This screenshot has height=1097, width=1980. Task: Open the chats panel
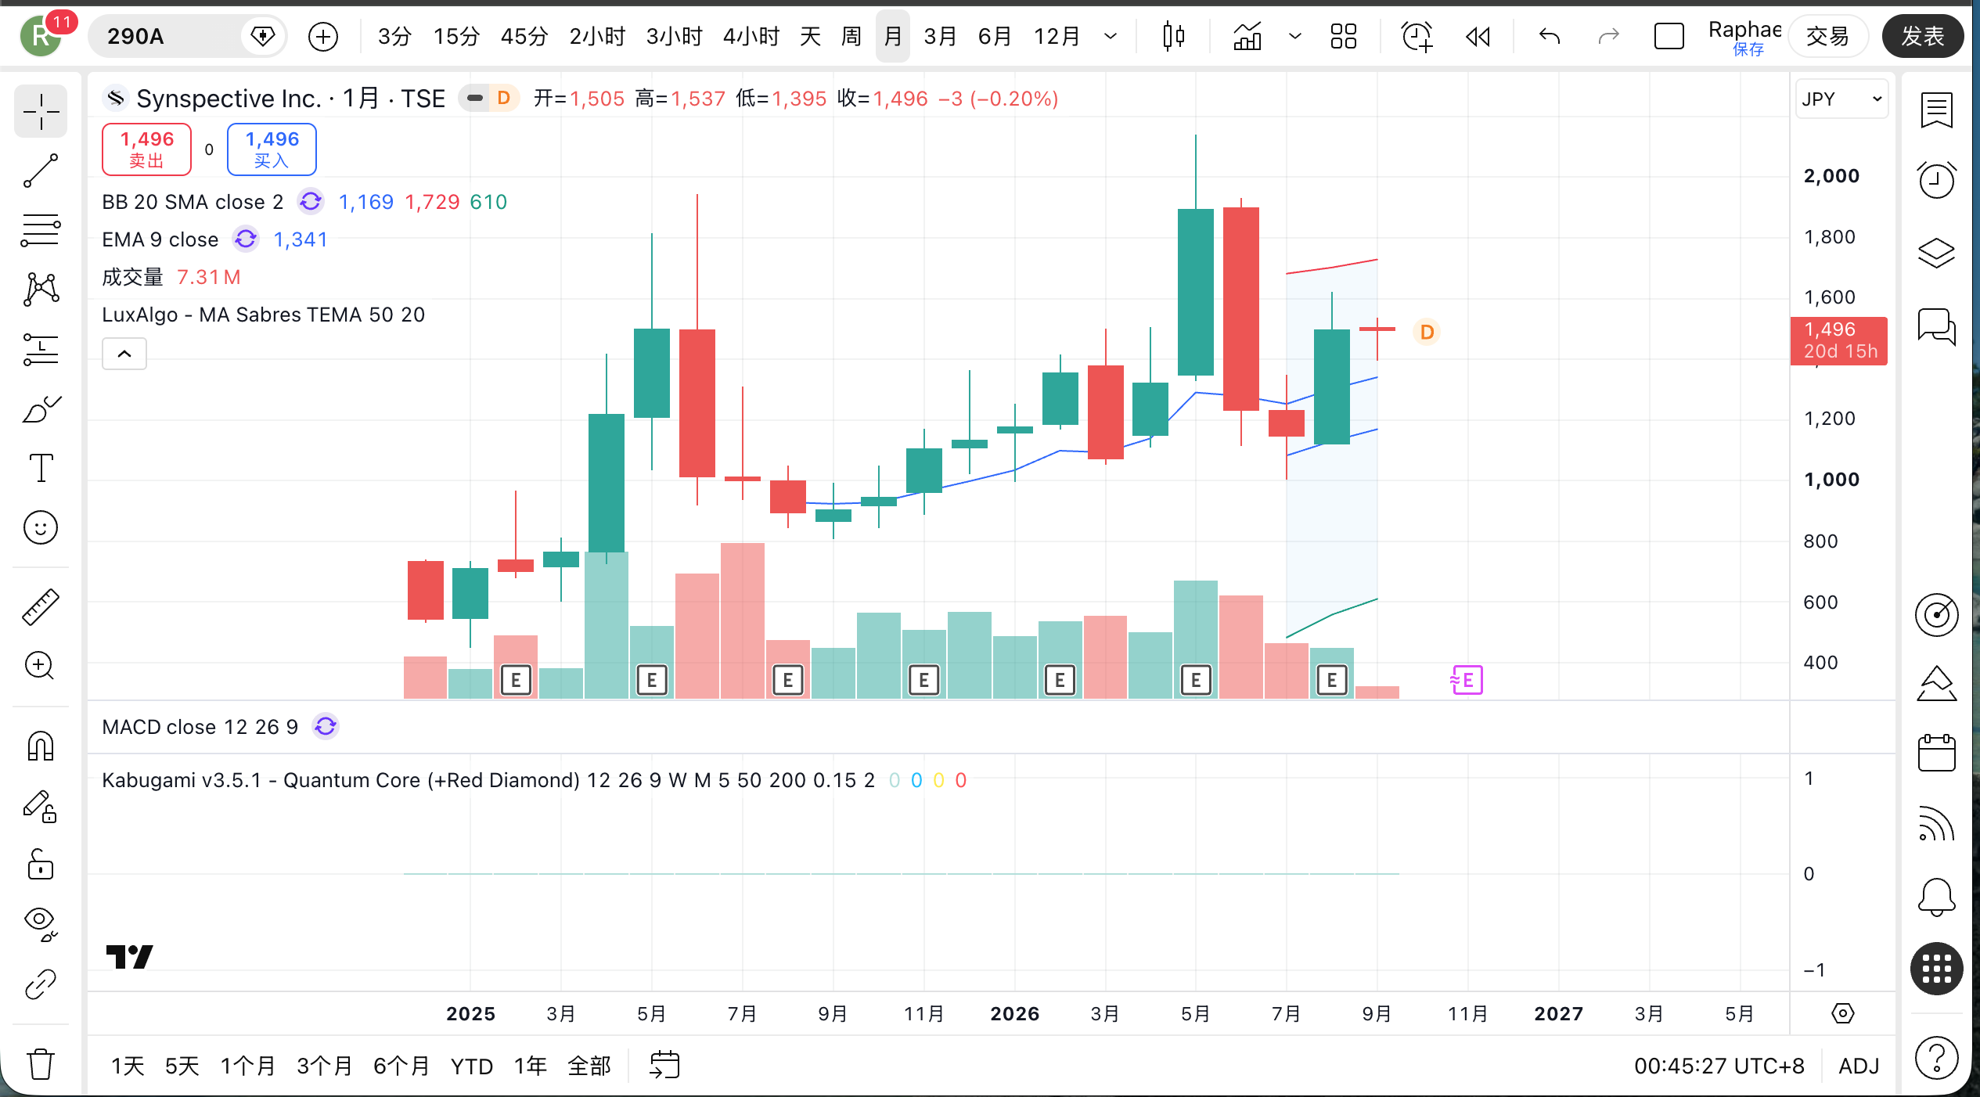(1936, 326)
